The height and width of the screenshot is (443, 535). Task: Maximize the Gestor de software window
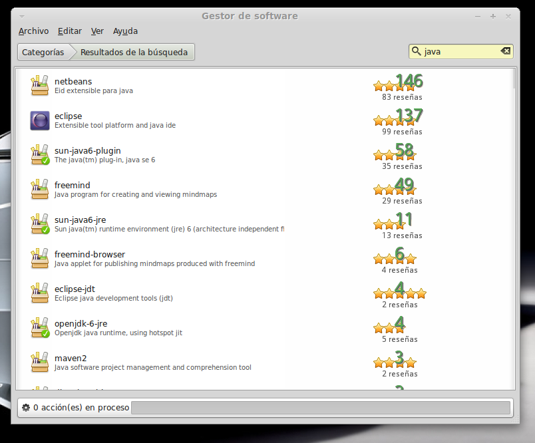click(493, 17)
